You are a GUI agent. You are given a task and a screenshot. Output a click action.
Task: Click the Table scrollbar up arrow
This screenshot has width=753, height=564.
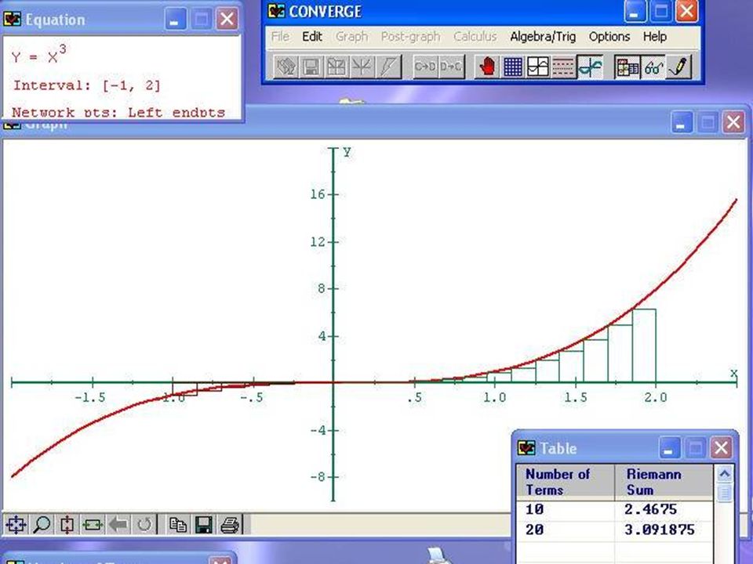pyautogui.click(x=724, y=474)
